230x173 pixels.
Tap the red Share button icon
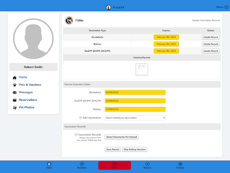(115, 164)
